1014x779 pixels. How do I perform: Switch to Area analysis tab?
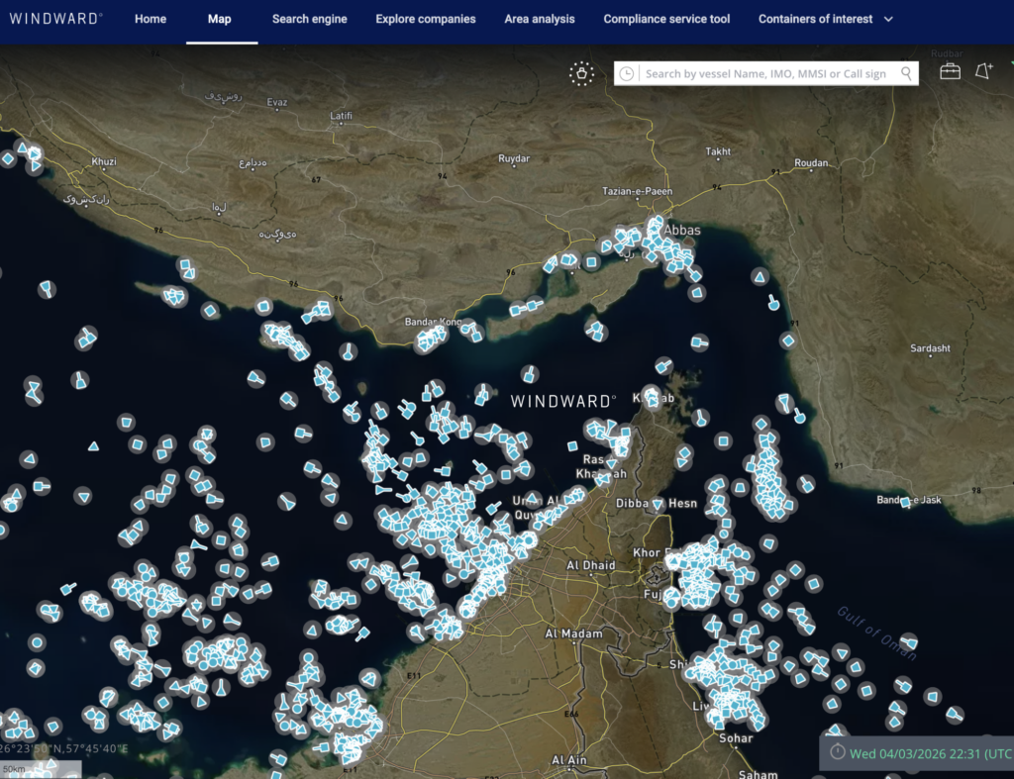(x=540, y=20)
